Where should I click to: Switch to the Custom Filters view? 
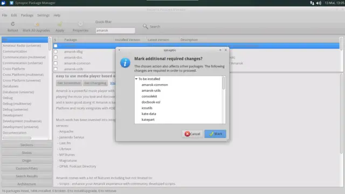coord(26,168)
